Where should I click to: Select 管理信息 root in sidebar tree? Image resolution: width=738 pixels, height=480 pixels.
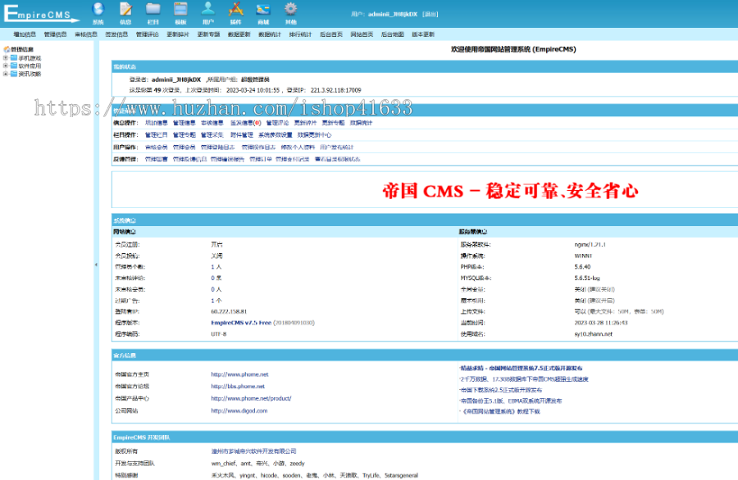22,49
